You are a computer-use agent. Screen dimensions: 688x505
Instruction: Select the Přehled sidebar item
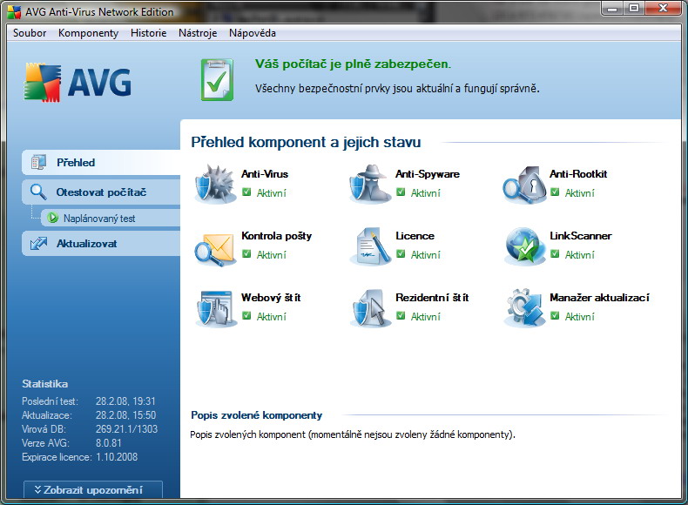[x=101, y=162]
